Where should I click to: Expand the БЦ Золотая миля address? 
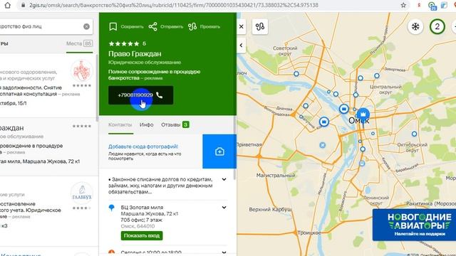224,208
